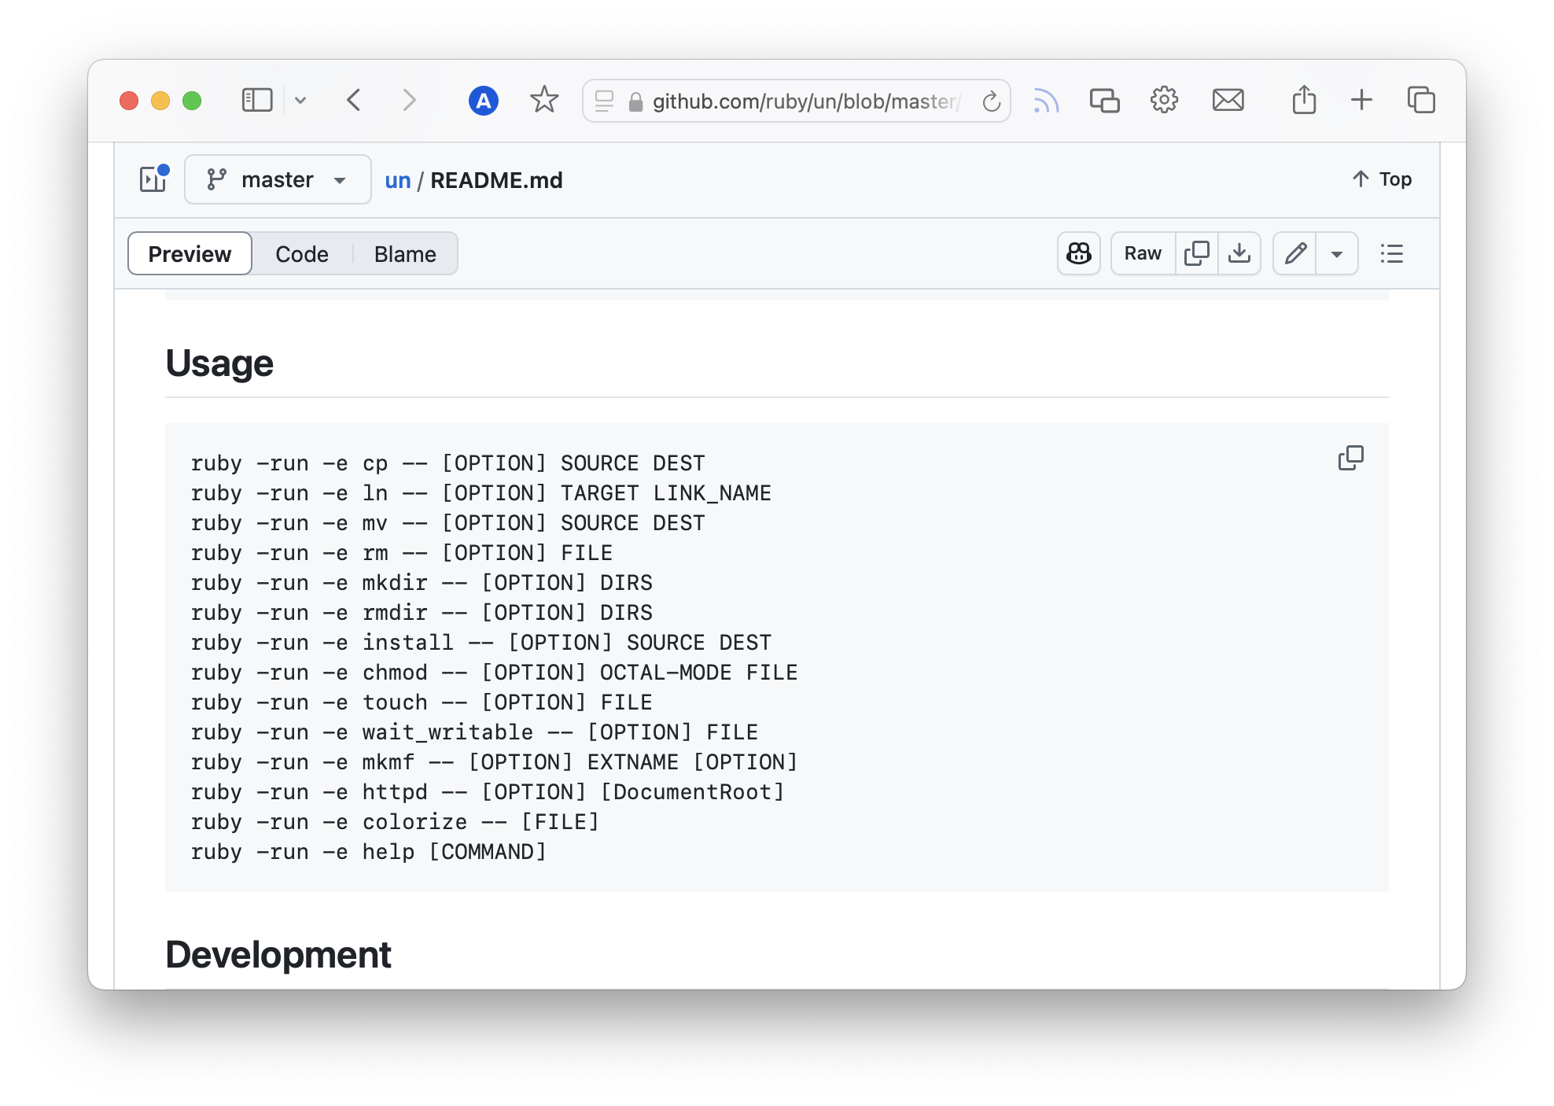The image size is (1554, 1106).
Task: Switch to the Blame tab
Action: click(x=405, y=253)
